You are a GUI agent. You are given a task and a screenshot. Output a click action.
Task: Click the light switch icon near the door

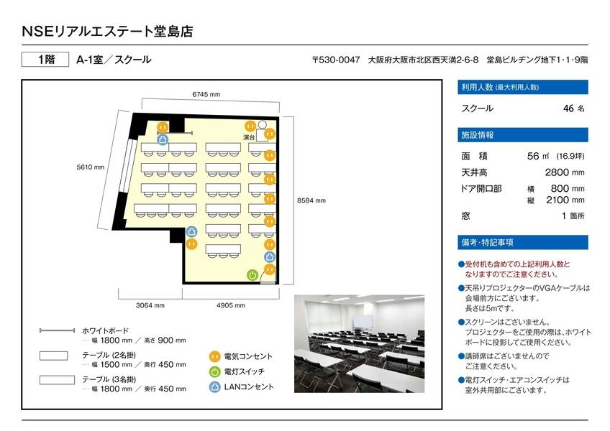[252, 274]
